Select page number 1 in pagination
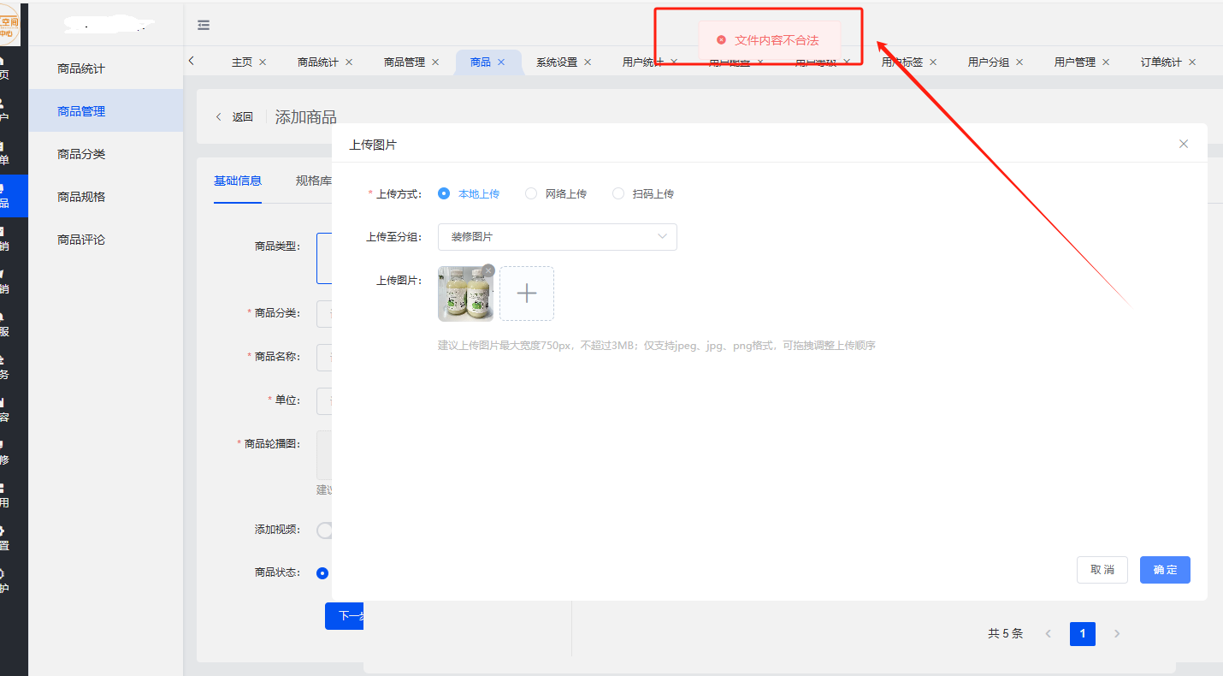1223x676 pixels. (1082, 634)
